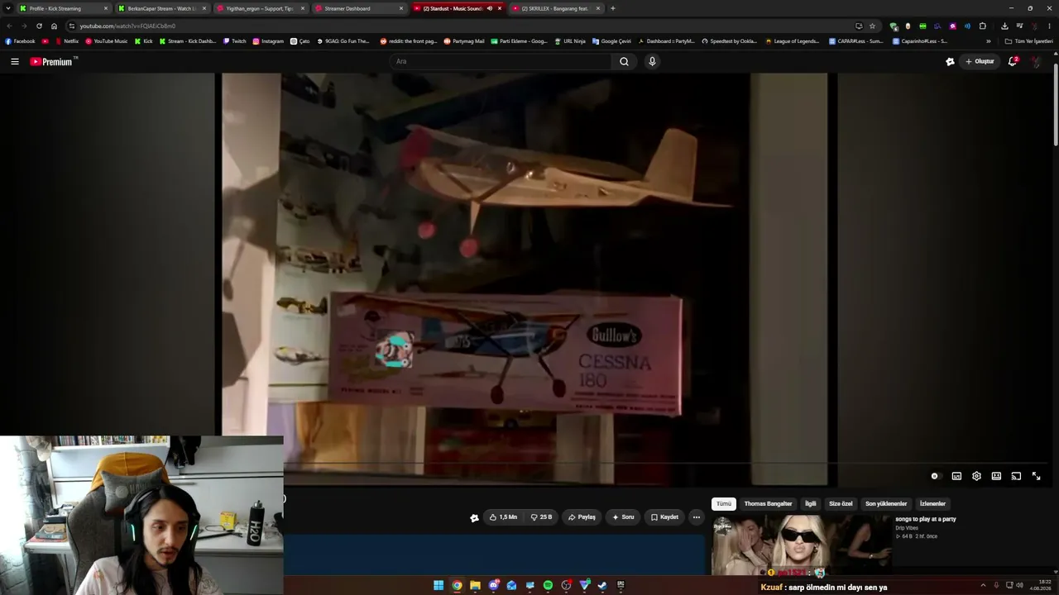The width and height of the screenshot is (1059, 595).
Task: Open Chrome extensions puzzle menu
Action: pyautogui.click(x=982, y=26)
